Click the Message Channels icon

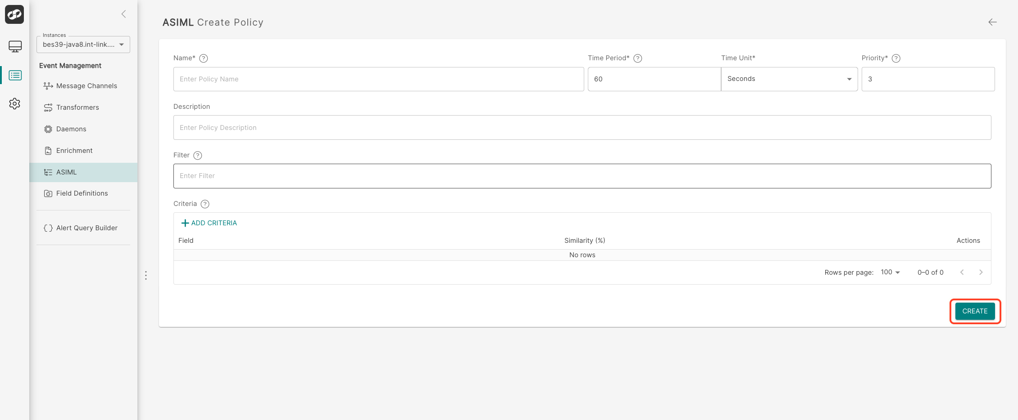coord(48,86)
